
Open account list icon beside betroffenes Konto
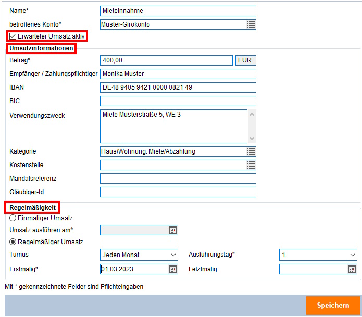click(x=251, y=24)
